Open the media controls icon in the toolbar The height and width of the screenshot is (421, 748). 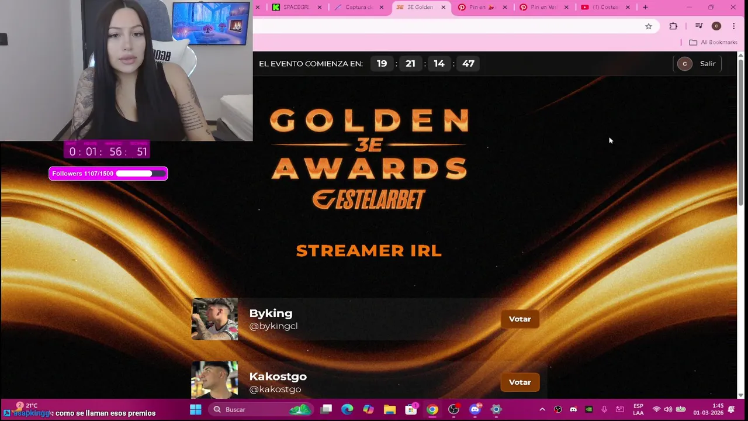(x=699, y=26)
